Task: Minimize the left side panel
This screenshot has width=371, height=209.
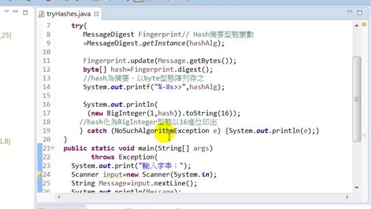Action: coord(16,11)
